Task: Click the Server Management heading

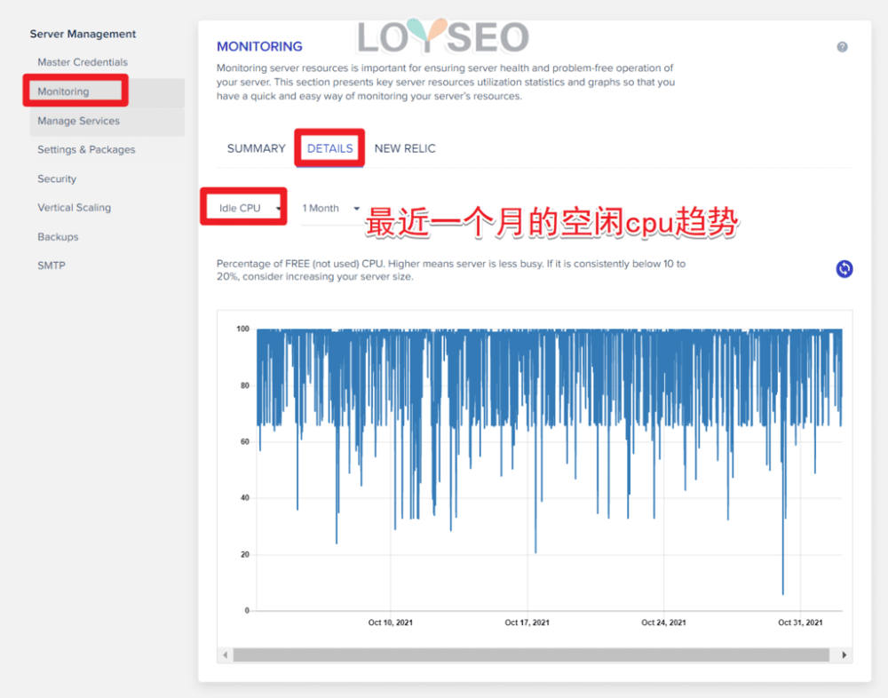Action: click(x=83, y=34)
